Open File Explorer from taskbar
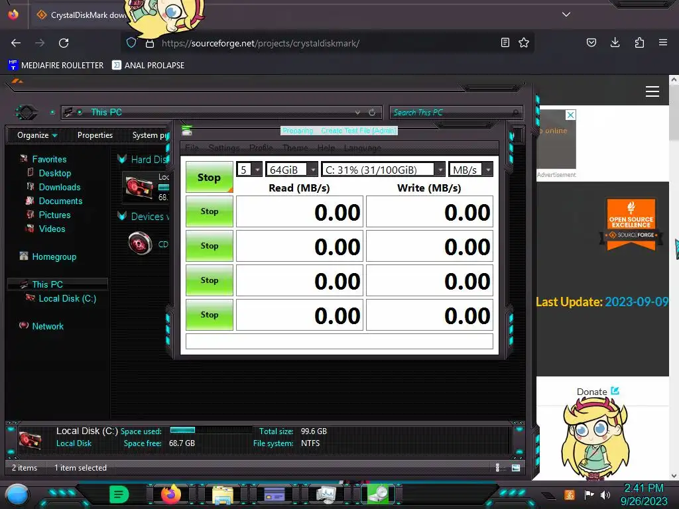The height and width of the screenshot is (509, 679). [223, 494]
